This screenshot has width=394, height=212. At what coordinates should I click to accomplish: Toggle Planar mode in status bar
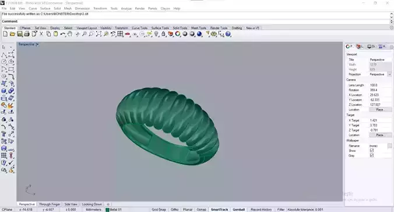(x=188, y=210)
